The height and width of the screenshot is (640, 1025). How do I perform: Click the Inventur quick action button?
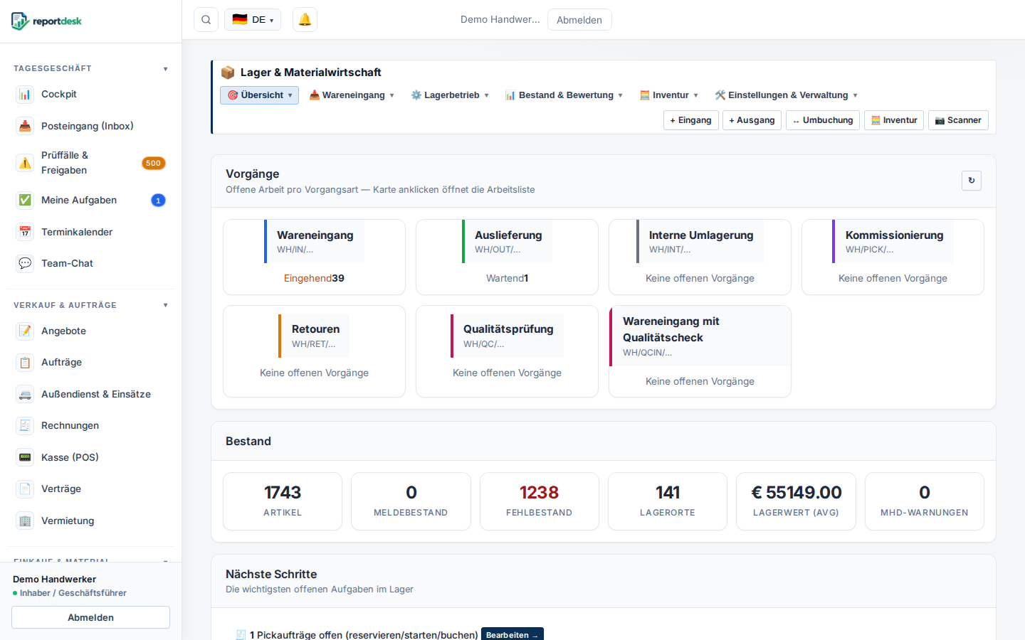[894, 120]
